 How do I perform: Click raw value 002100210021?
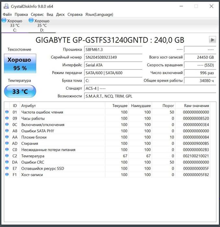(x=196, y=156)
